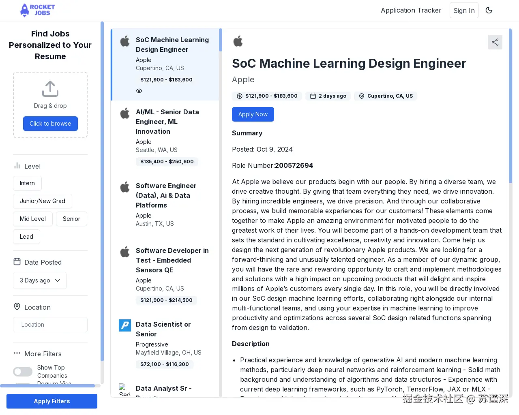Click the Apply Filters button
This screenshot has width=519, height=415.
(52, 401)
